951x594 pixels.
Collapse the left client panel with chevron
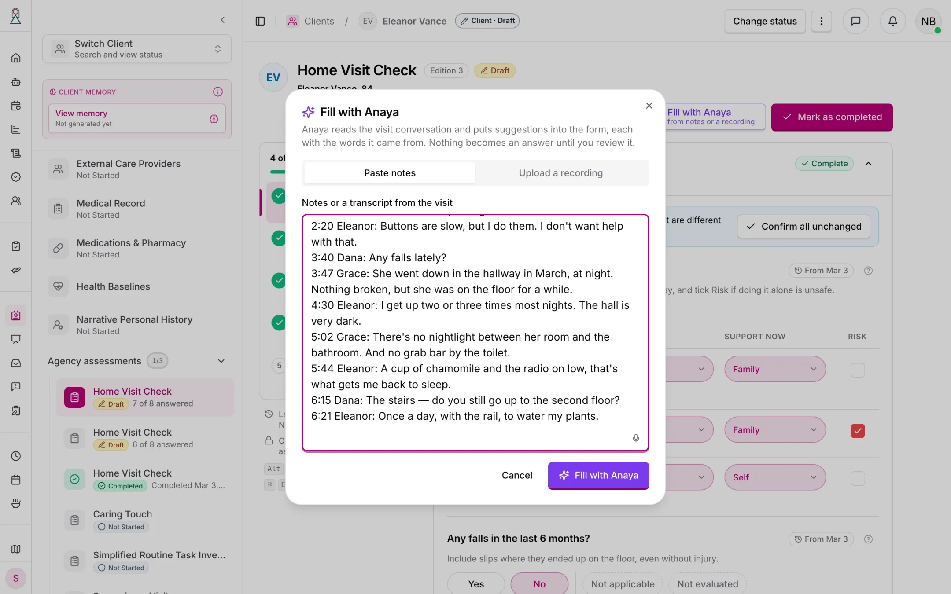click(x=223, y=20)
